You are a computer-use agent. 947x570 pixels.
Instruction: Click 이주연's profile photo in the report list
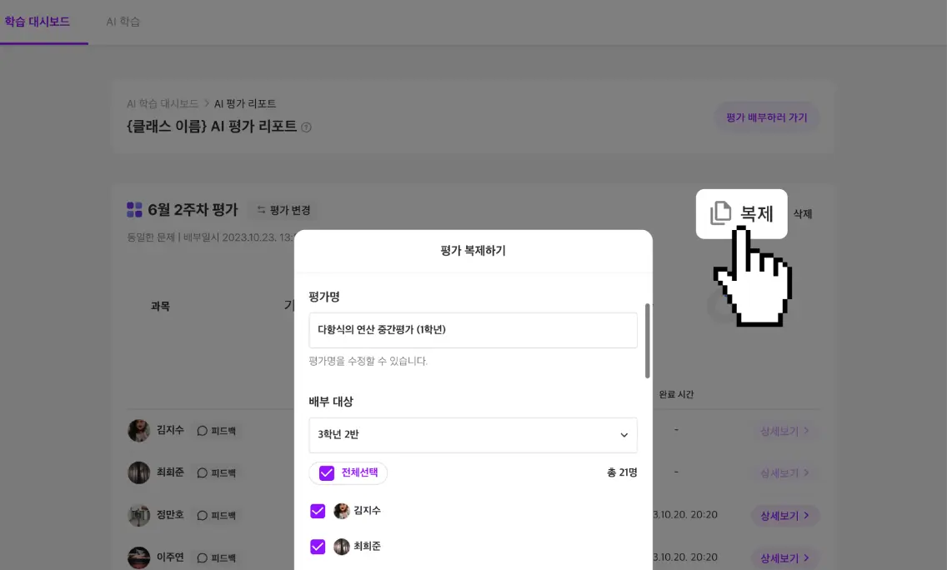point(139,557)
